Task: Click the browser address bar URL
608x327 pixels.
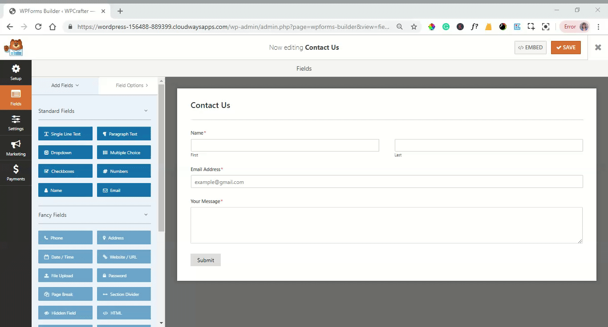Action: pos(233,27)
